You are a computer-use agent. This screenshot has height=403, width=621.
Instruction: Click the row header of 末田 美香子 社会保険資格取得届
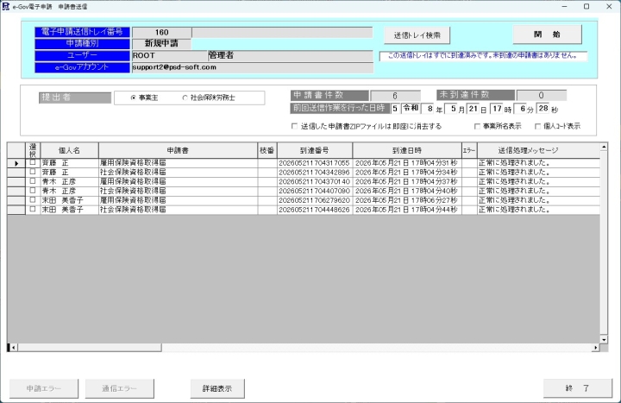click(x=16, y=210)
